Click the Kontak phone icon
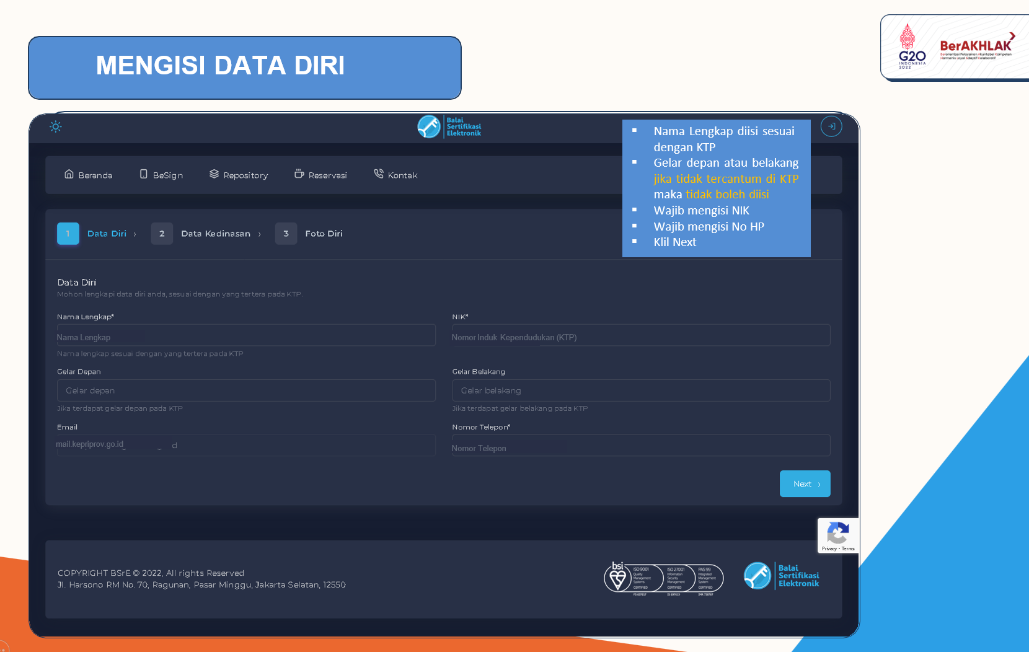The image size is (1029, 652). pyautogui.click(x=378, y=174)
